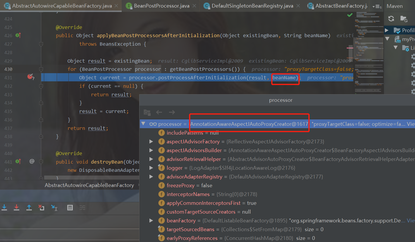Click the View link on beanFactory row
This screenshot has width=415, height=242.
coord(411,221)
